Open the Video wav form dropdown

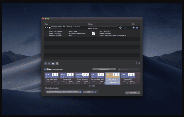pos(104,69)
